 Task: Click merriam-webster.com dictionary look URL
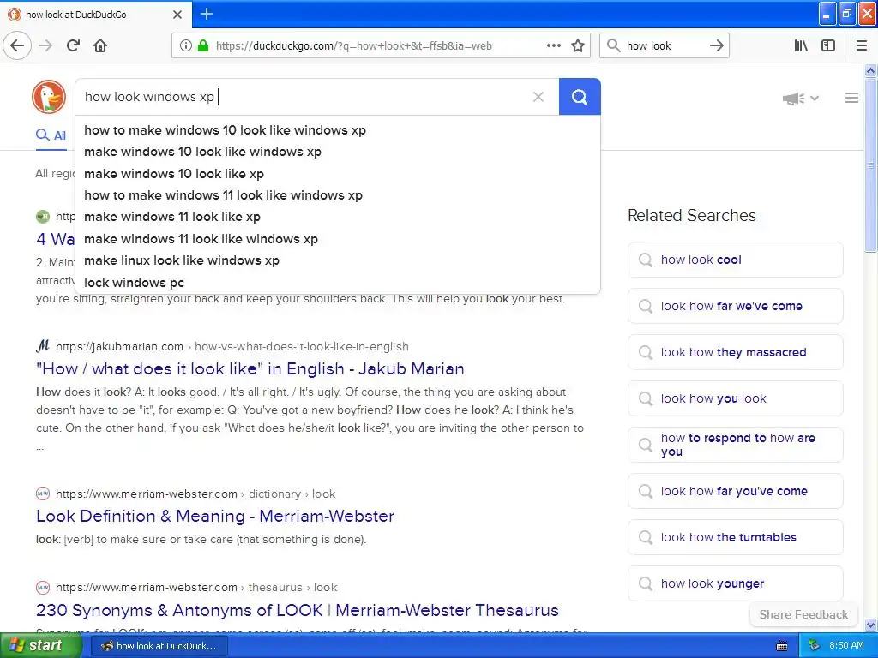pyautogui.click(x=195, y=493)
